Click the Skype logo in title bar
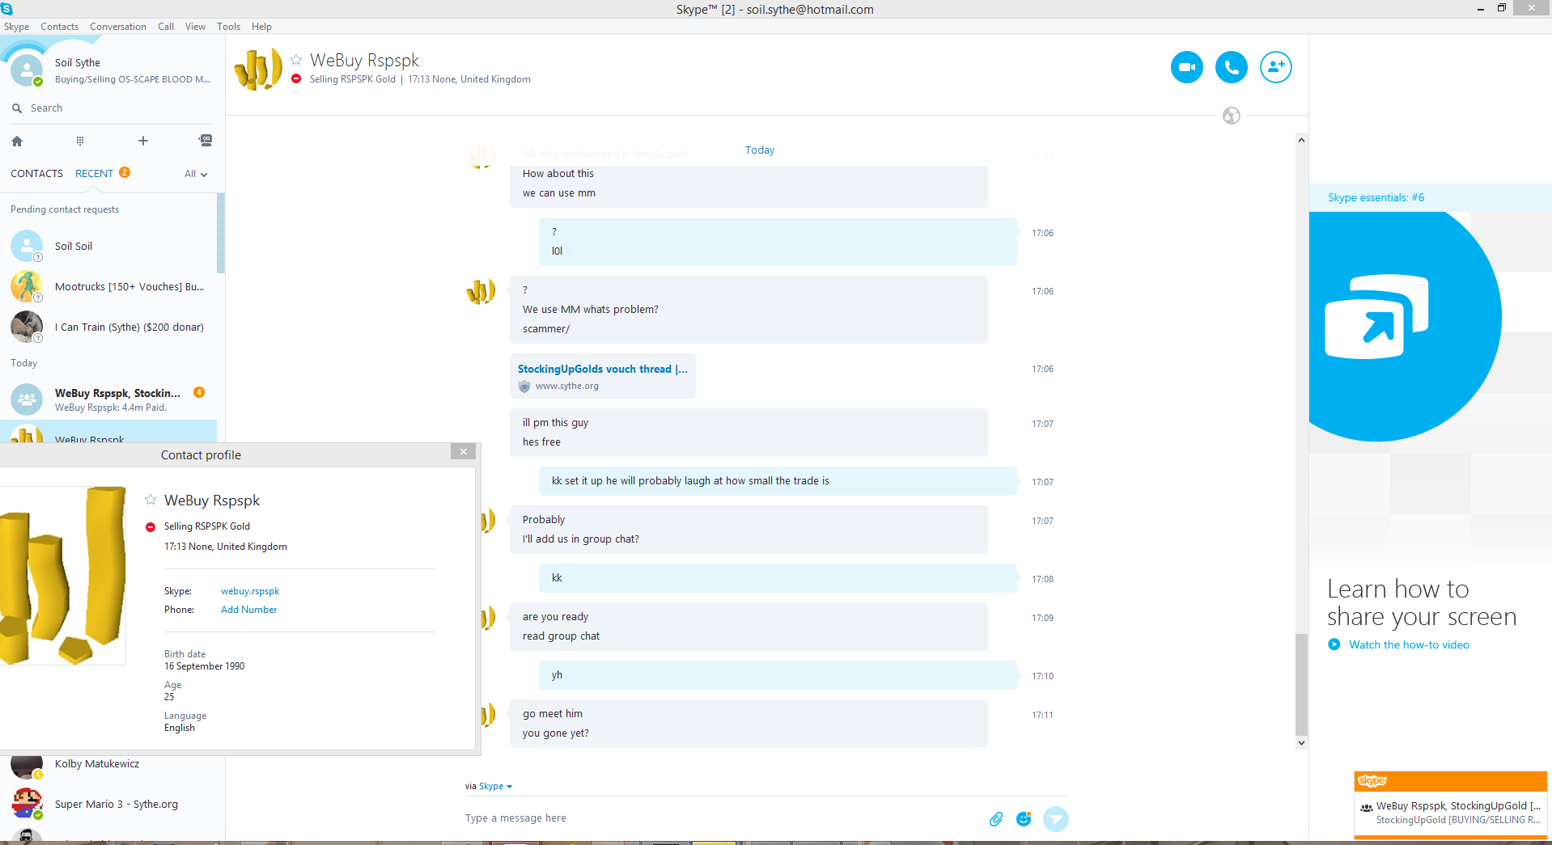This screenshot has height=845, width=1552. [6, 9]
